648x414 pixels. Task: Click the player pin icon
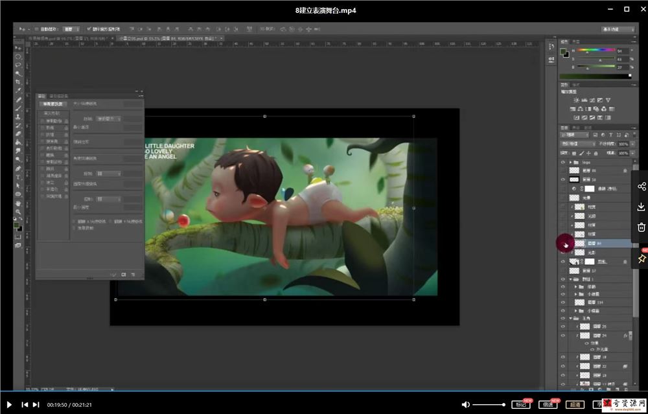point(642,259)
